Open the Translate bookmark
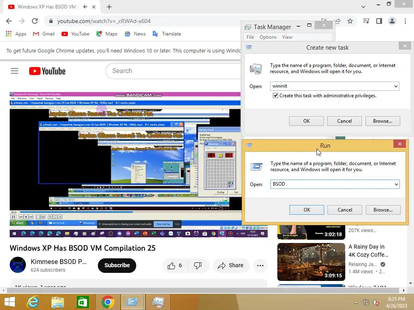Viewport: 414px width, 310px height. point(167,34)
